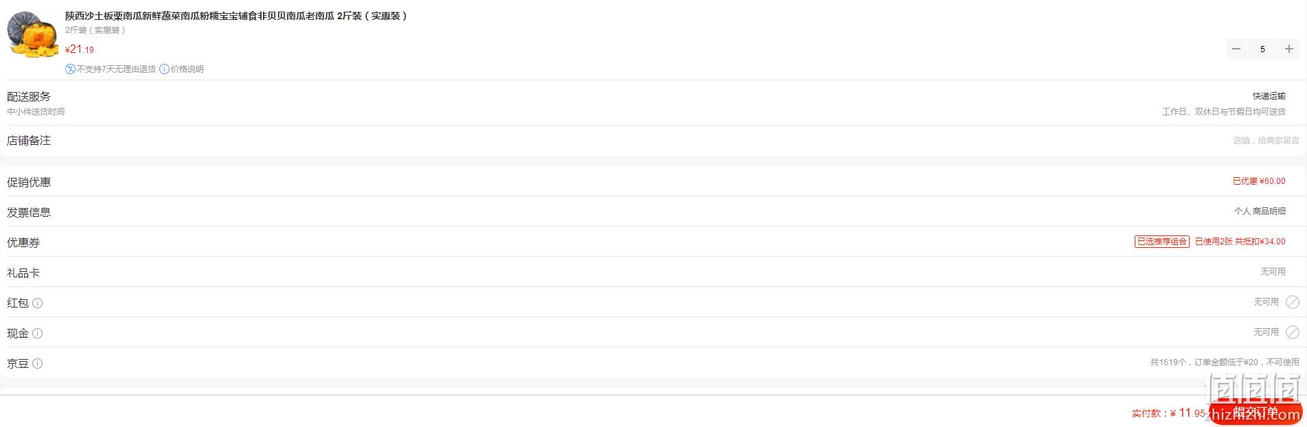Decrease quantity with minus button
The image size is (1307, 427).
pos(1236,49)
